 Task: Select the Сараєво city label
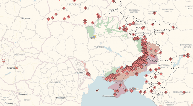(9, 103)
